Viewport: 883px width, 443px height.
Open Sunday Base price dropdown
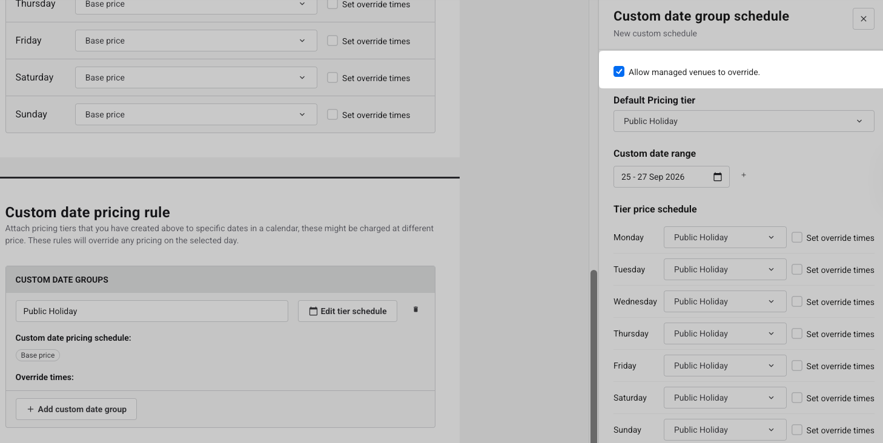196,114
